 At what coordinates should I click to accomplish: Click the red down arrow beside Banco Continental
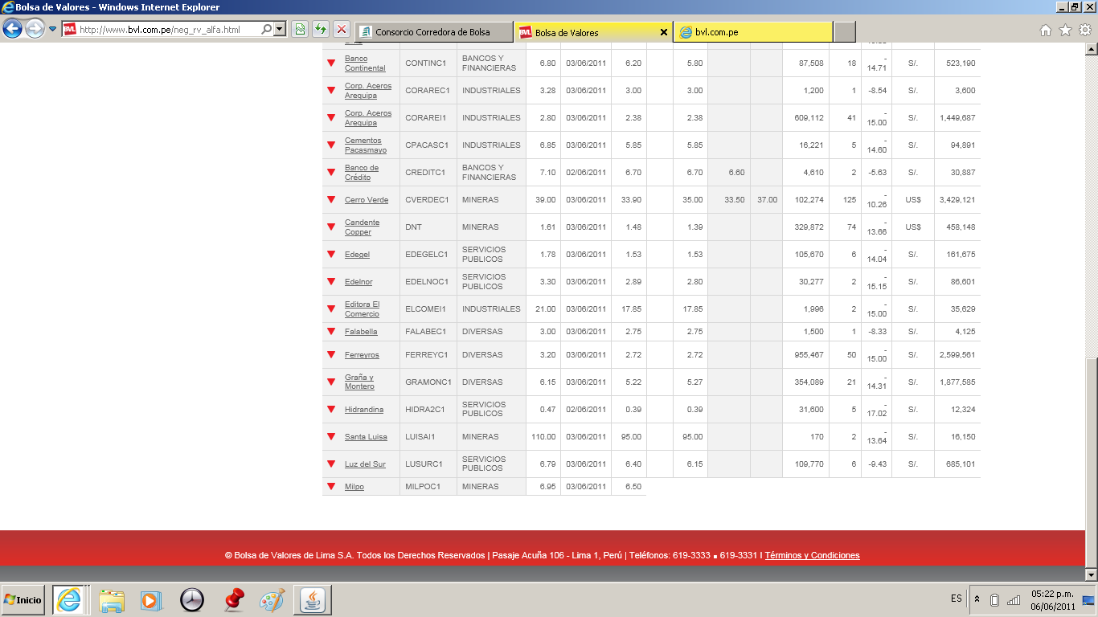331,63
